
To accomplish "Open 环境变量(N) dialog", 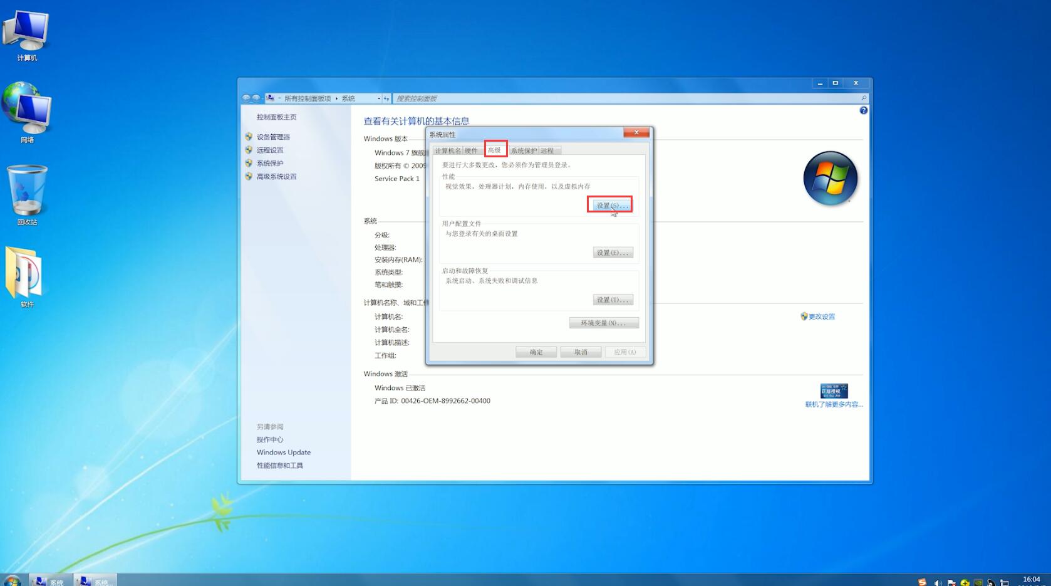I will [604, 323].
